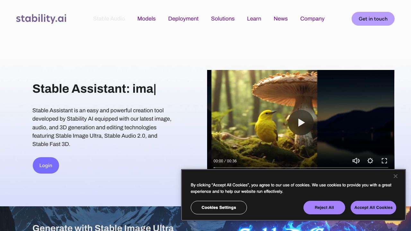Click the Stable Assistant heading

pos(94,89)
